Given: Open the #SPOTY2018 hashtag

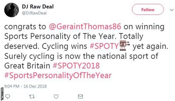Looking at the screenshot, I should pyautogui.click(x=76, y=66).
